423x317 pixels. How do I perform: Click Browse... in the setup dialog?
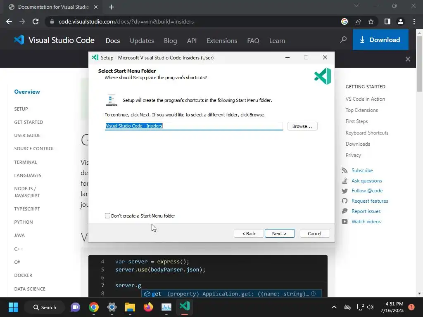point(302,126)
